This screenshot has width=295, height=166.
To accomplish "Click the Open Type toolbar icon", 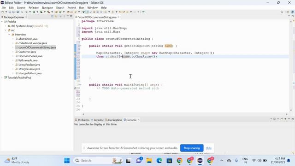I will [68, 12].
